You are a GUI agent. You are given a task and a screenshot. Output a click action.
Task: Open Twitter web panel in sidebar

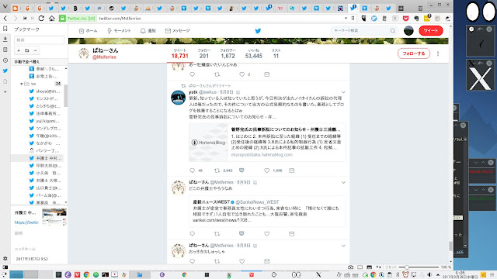(5, 71)
